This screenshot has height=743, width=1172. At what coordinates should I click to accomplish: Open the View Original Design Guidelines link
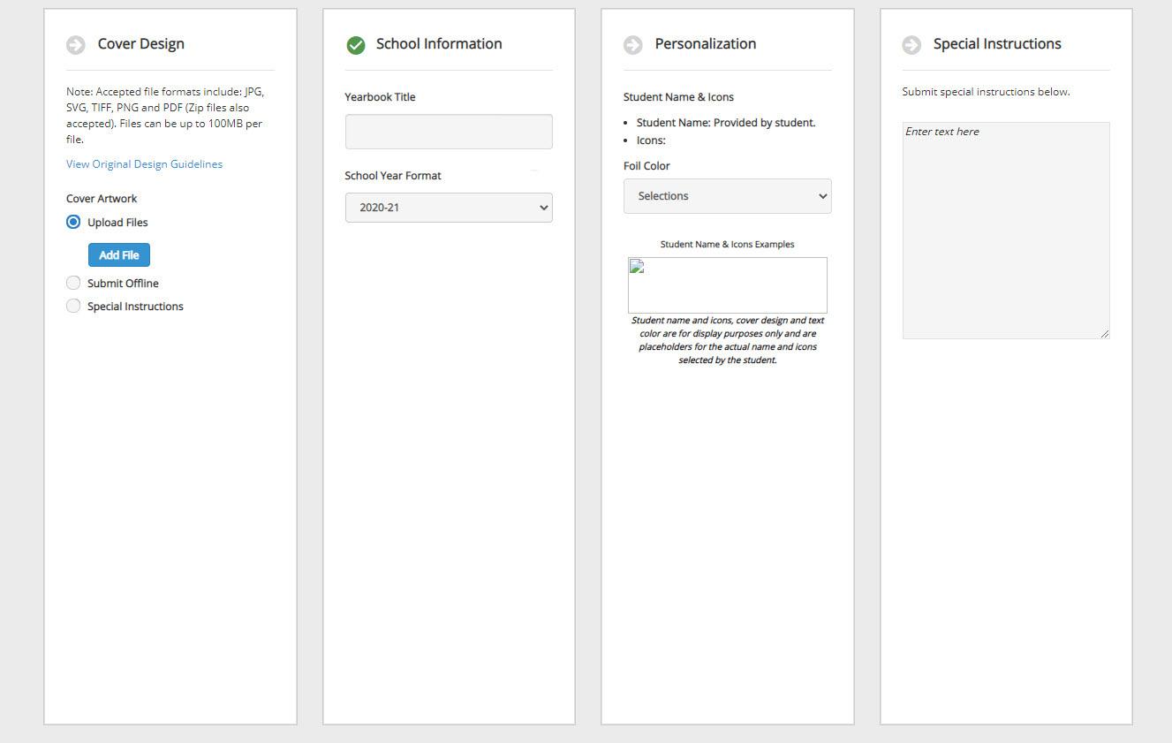tap(144, 164)
